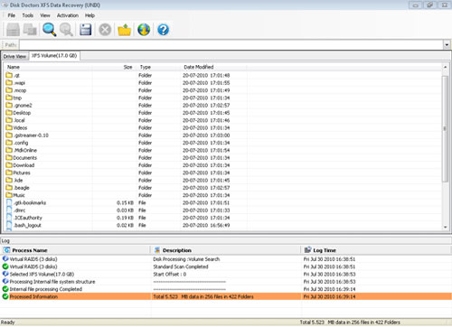
Task: Click the scroll up arrow of file list
Action: tap(445, 67)
